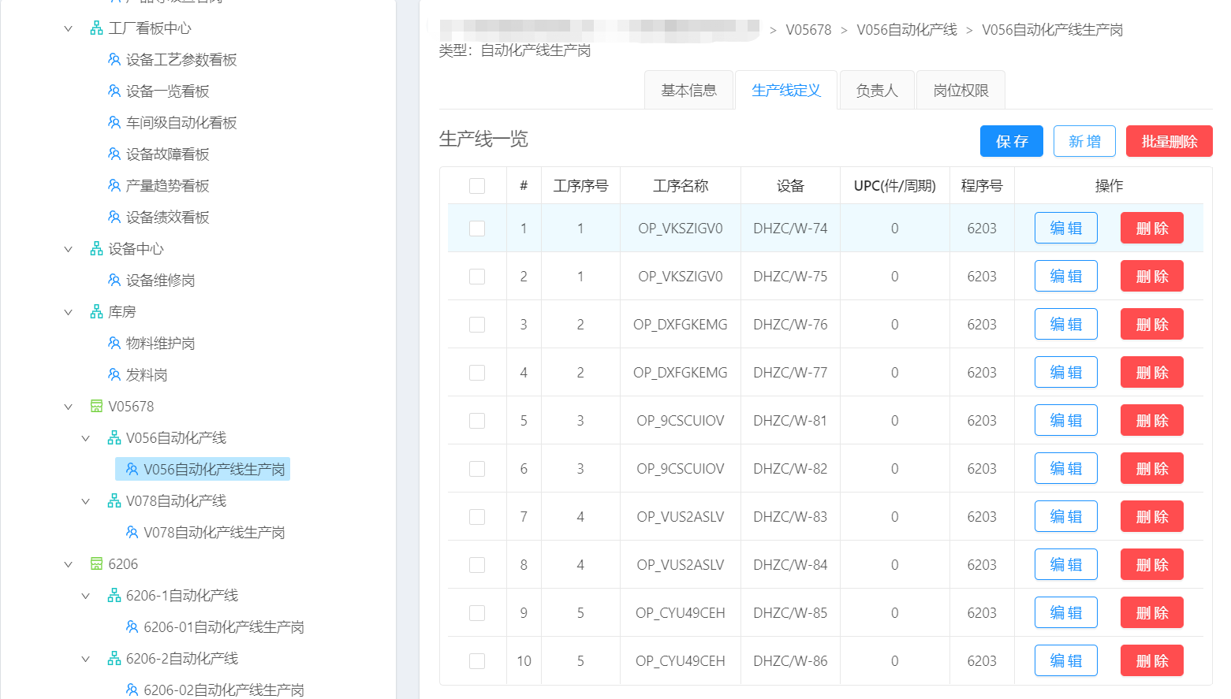Collapse the 6206-1自动化产线 tree node
This screenshot has width=1231, height=699.
coord(85,596)
